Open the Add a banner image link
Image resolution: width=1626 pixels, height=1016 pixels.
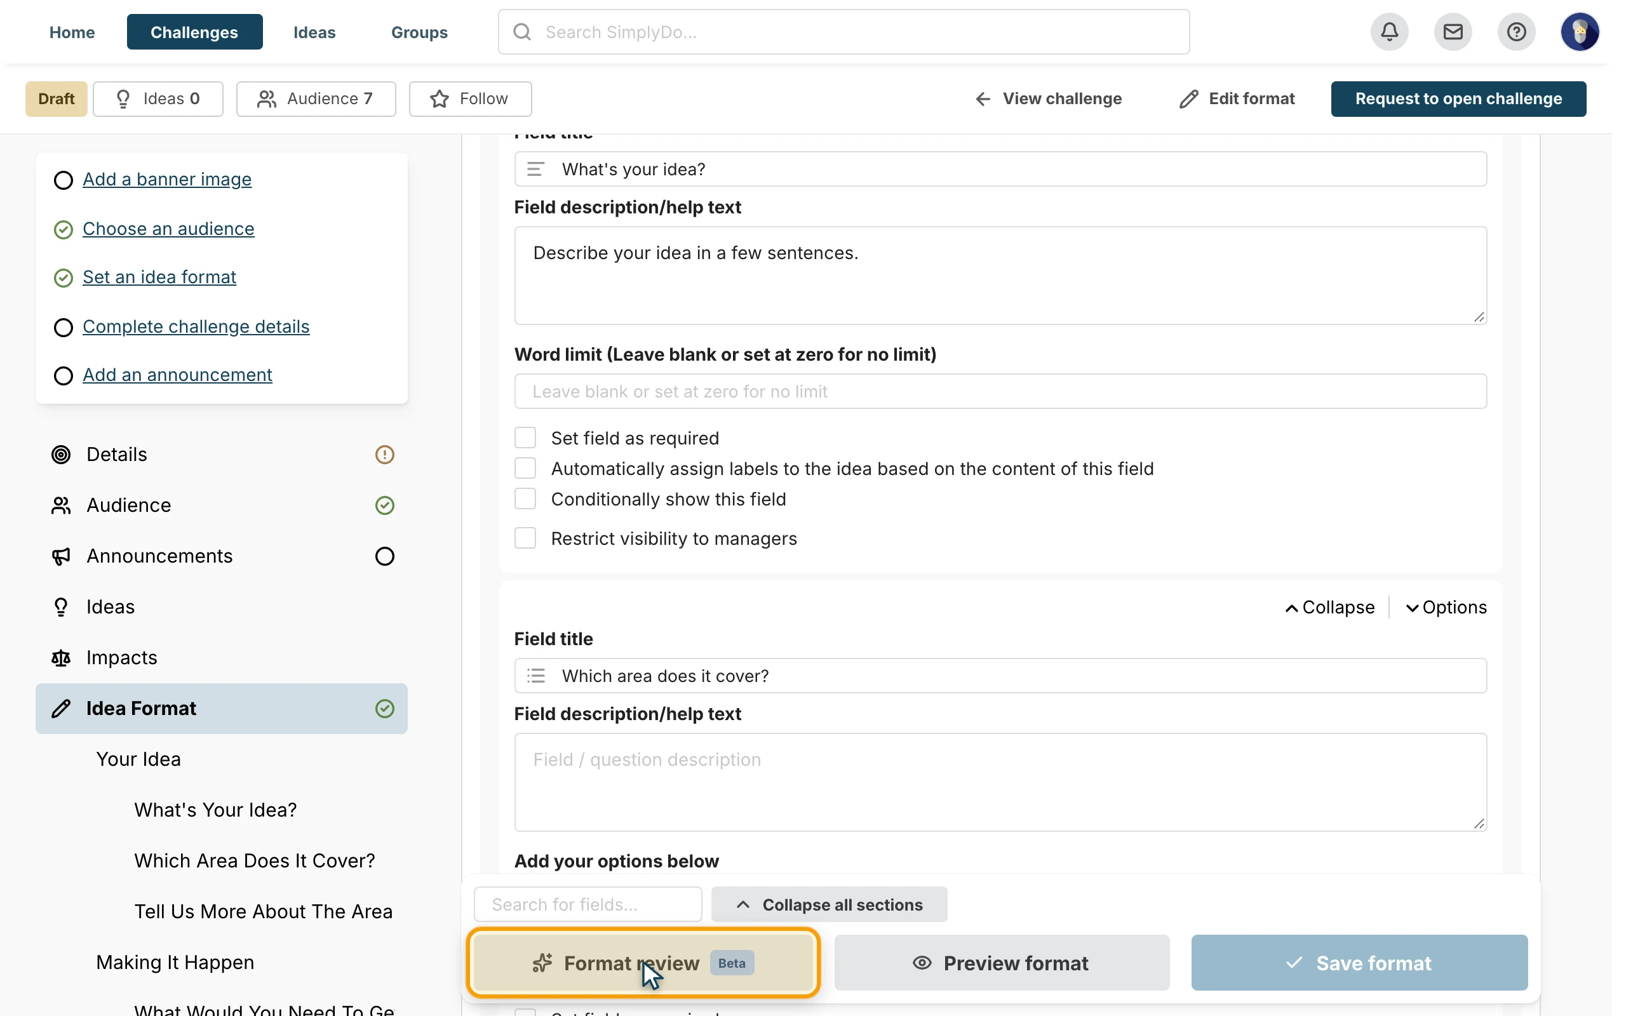click(x=166, y=180)
